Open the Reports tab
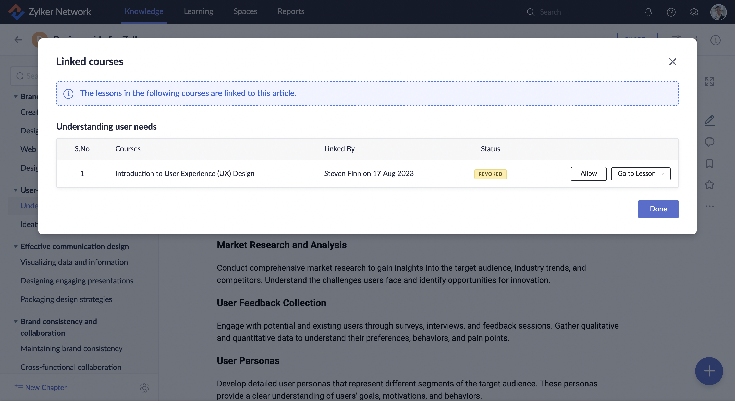This screenshot has width=735, height=401. [x=291, y=11]
